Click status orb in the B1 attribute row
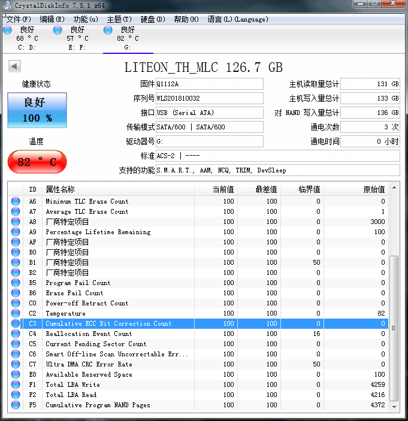 (16, 262)
